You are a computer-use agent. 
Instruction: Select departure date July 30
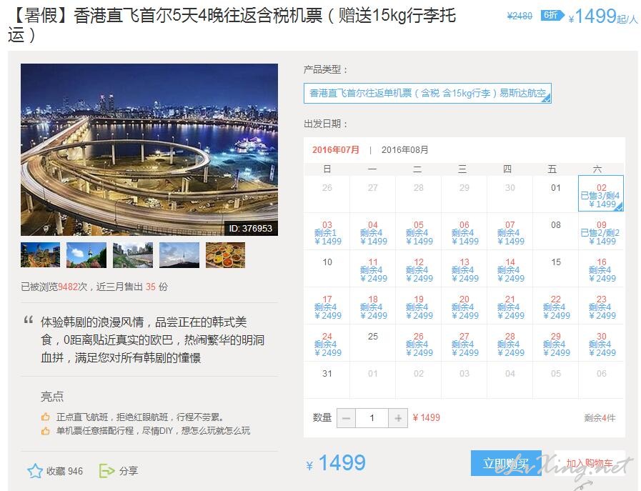pyautogui.click(x=601, y=343)
